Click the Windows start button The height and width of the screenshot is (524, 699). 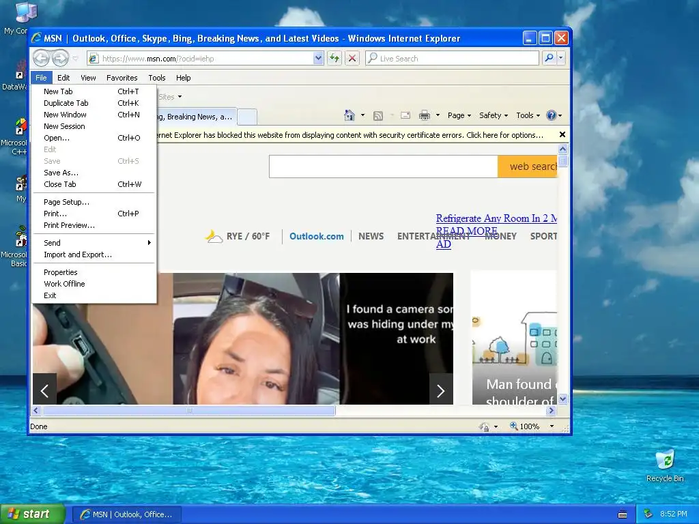[33, 514]
